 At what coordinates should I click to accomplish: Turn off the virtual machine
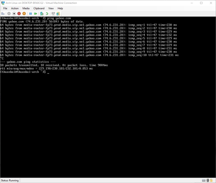pos(14,13)
